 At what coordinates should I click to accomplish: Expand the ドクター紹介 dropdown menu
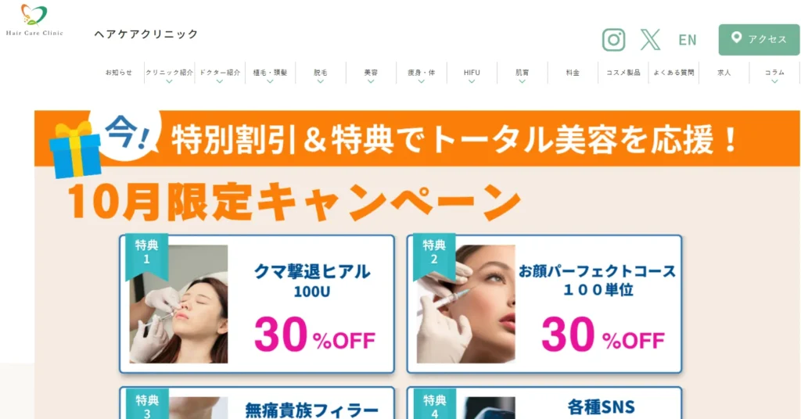coord(220,75)
